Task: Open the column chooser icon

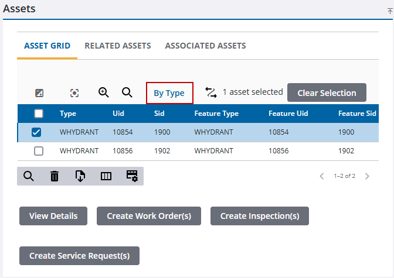Action: 106,176
